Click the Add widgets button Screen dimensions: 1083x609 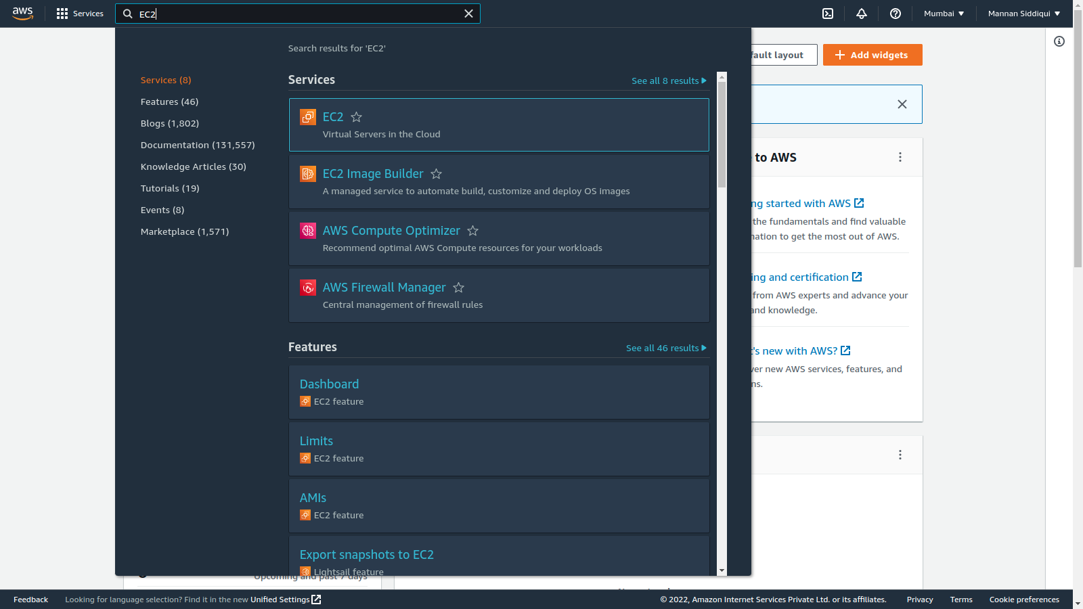coord(872,55)
